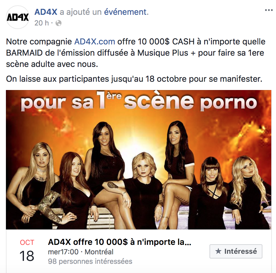The image size is (276, 273).
Task: Click the number 18 in date block
Action: pos(27,256)
